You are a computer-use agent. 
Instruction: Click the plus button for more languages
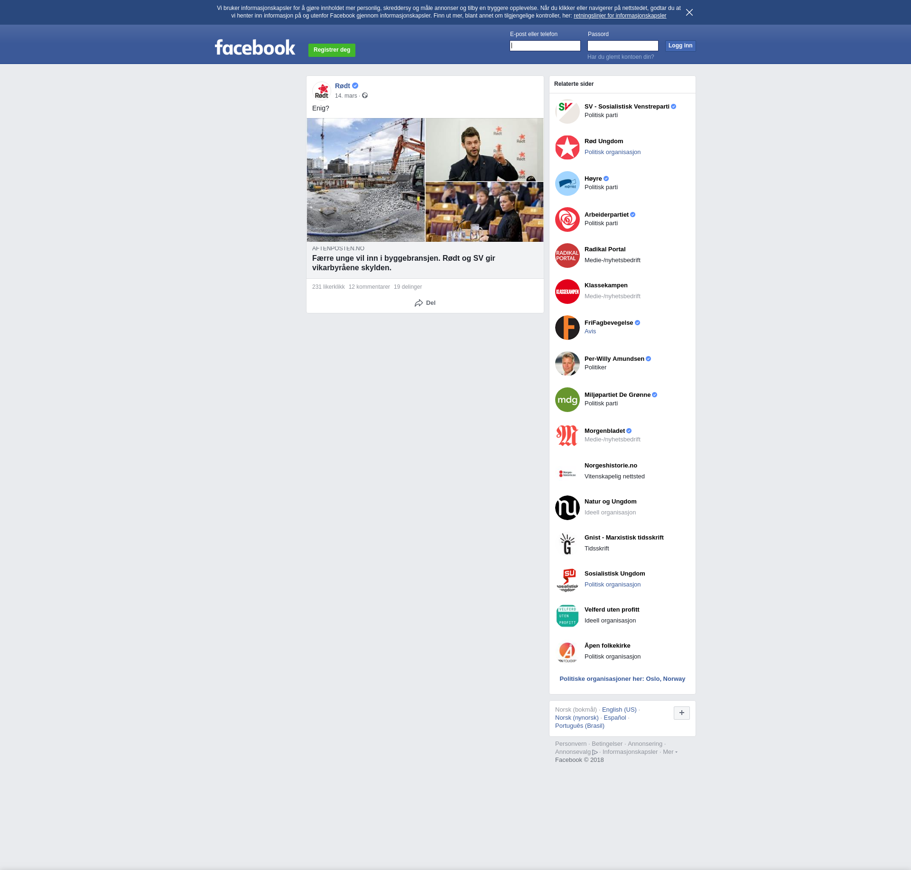[682, 713]
